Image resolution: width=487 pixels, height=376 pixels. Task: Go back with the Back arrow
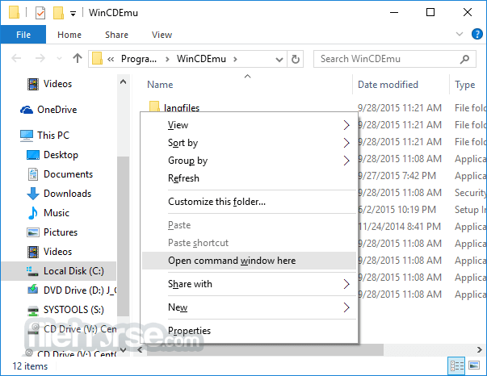16,58
